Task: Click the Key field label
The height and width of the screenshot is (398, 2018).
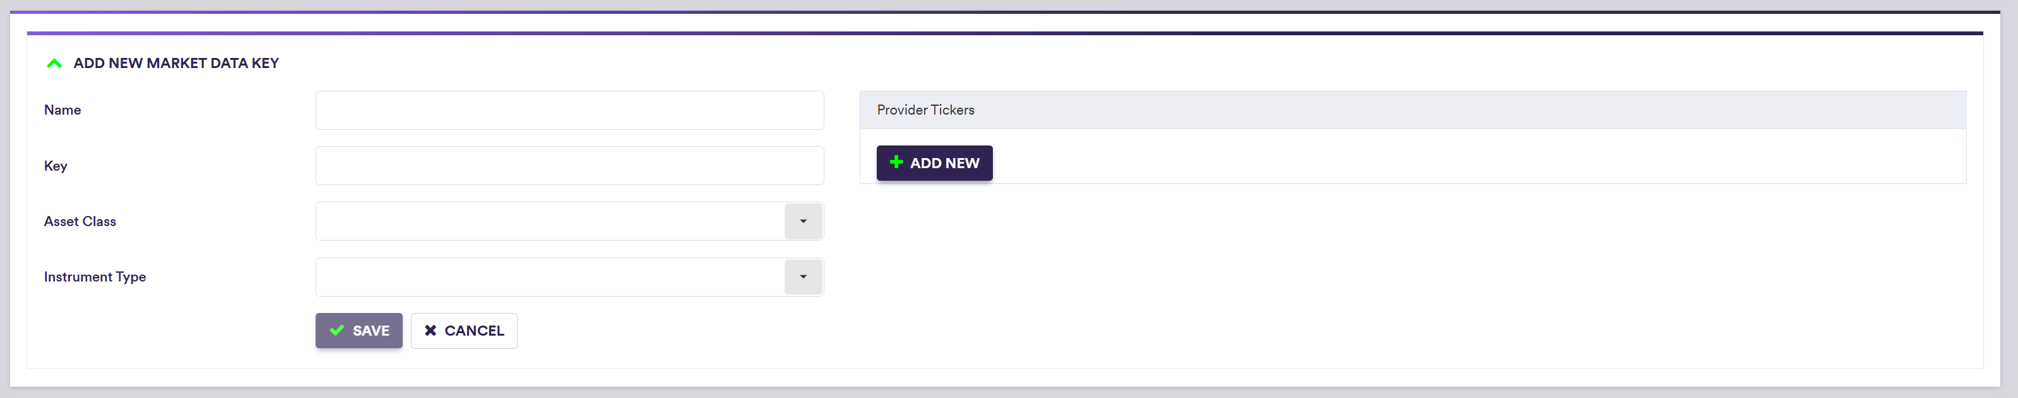Action: pos(56,166)
